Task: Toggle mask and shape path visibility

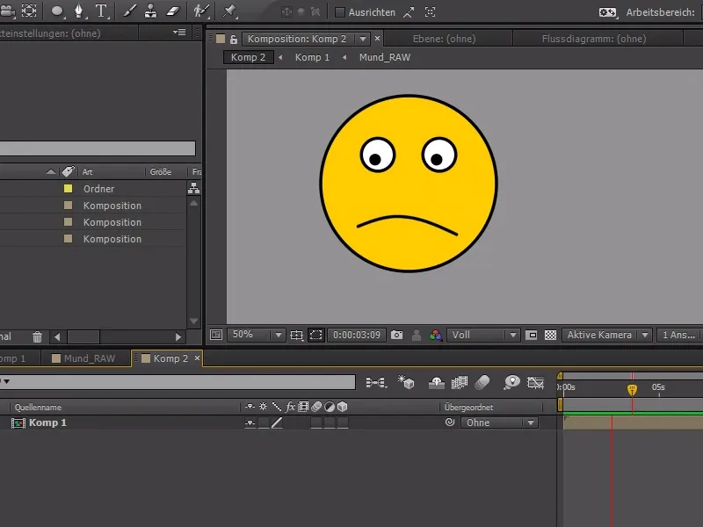Action: [x=316, y=335]
